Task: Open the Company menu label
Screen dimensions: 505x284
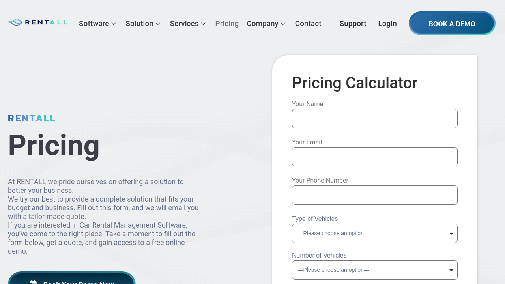Action: [x=262, y=24]
